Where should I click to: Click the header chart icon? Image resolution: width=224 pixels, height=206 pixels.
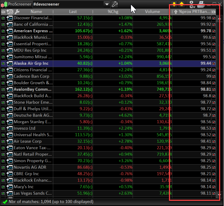pyautogui.click(x=10, y=12)
